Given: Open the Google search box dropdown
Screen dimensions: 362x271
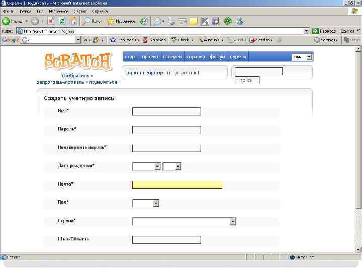Looking at the screenshot, I should [78, 40].
